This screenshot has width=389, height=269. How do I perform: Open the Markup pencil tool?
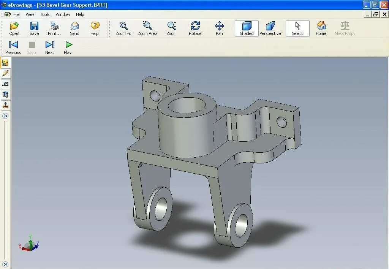[5, 73]
